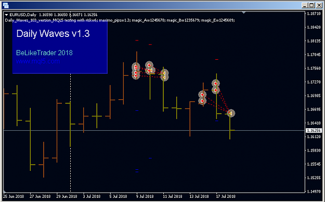This screenshot has height=202, width=325.
Task: Click the lower sell arrow on the 17 Jul 2018 bar
Action: pos(216,90)
